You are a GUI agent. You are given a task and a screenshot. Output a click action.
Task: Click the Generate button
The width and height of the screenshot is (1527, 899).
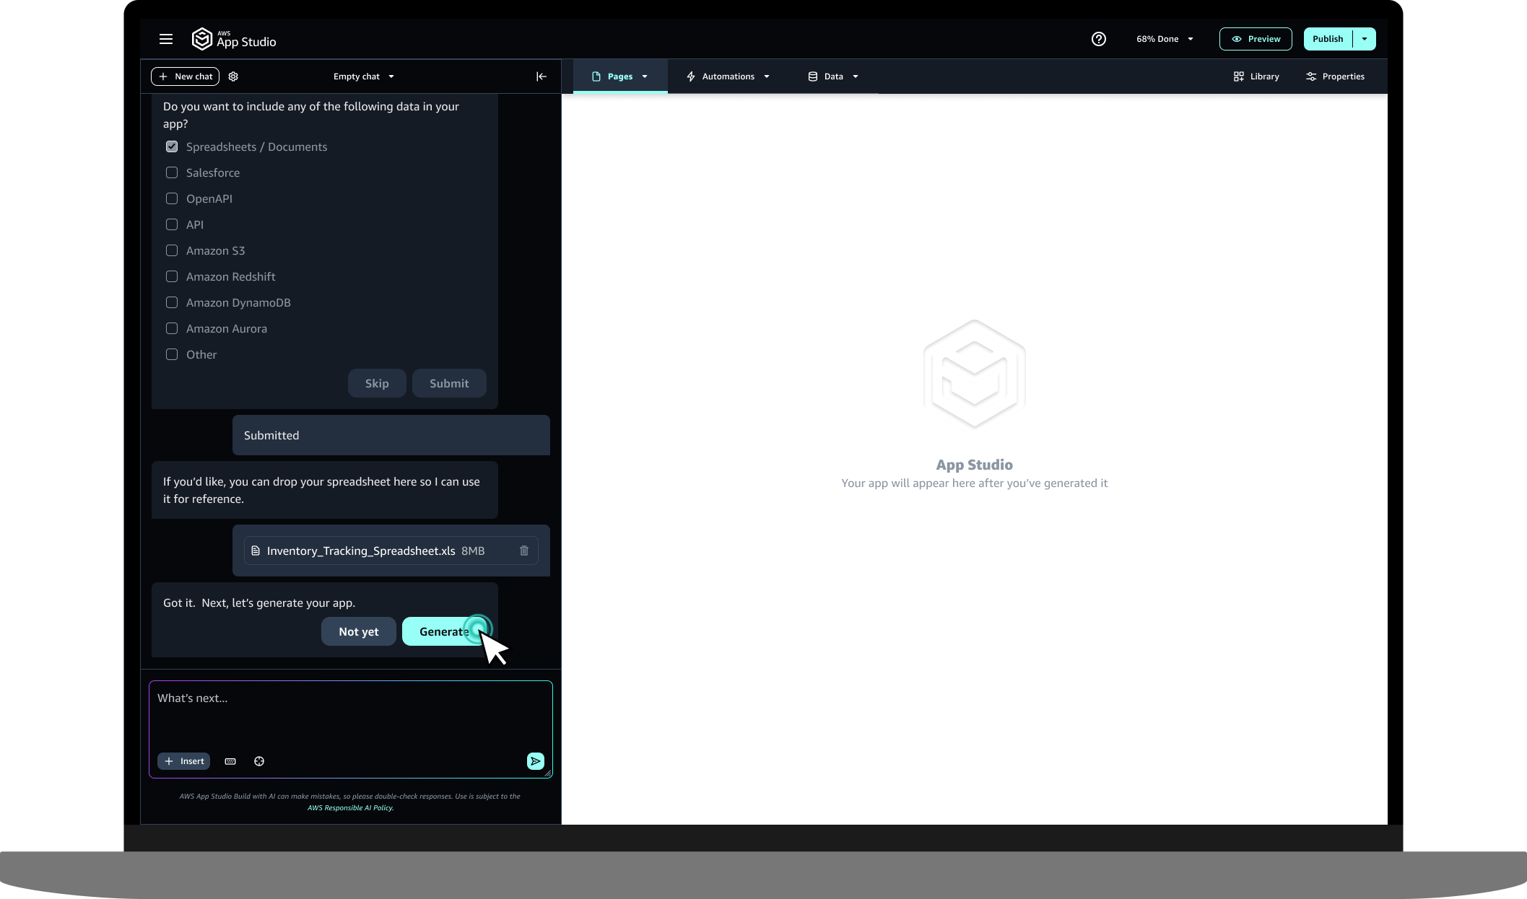tap(444, 631)
